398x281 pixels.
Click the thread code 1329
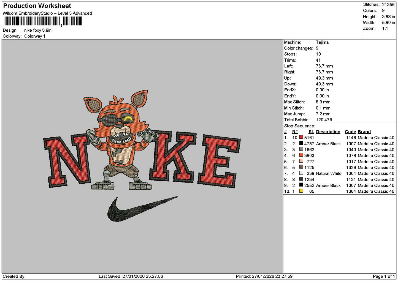(x=351, y=167)
